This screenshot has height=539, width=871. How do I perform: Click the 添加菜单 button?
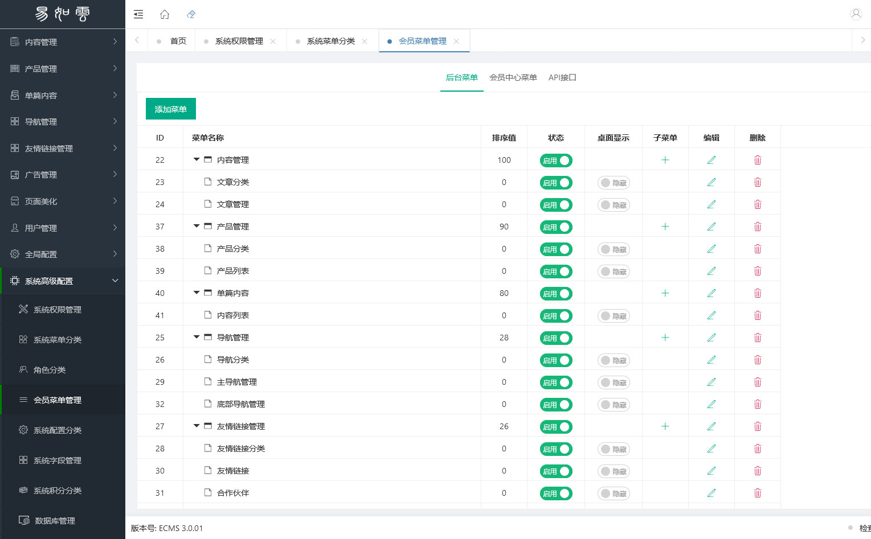(x=171, y=109)
